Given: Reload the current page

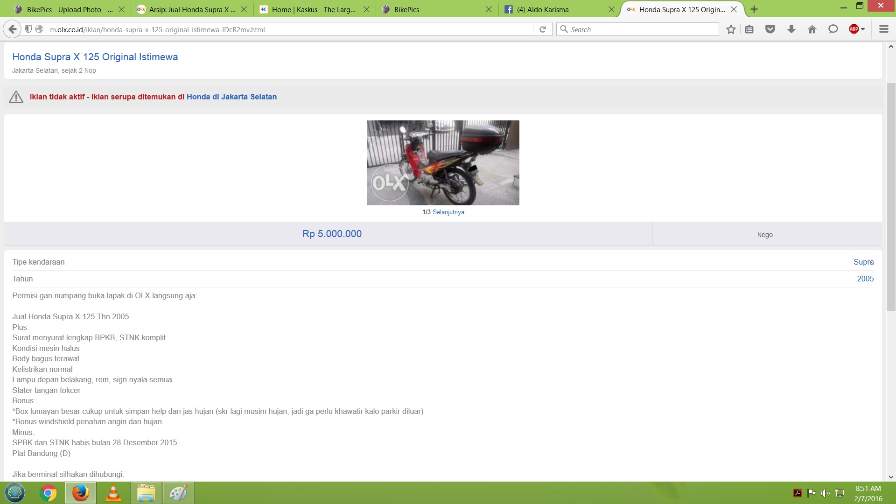Looking at the screenshot, I should coord(543,29).
